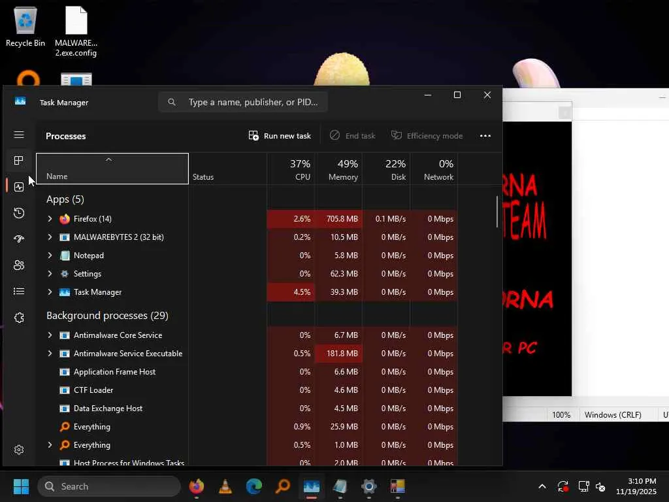Open Firefox from the taskbar
Image resolution: width=669 pixels, height=502 pixels.
click(196, 486)
